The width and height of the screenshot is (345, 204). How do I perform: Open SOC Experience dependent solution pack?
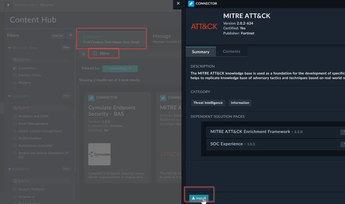276,144
